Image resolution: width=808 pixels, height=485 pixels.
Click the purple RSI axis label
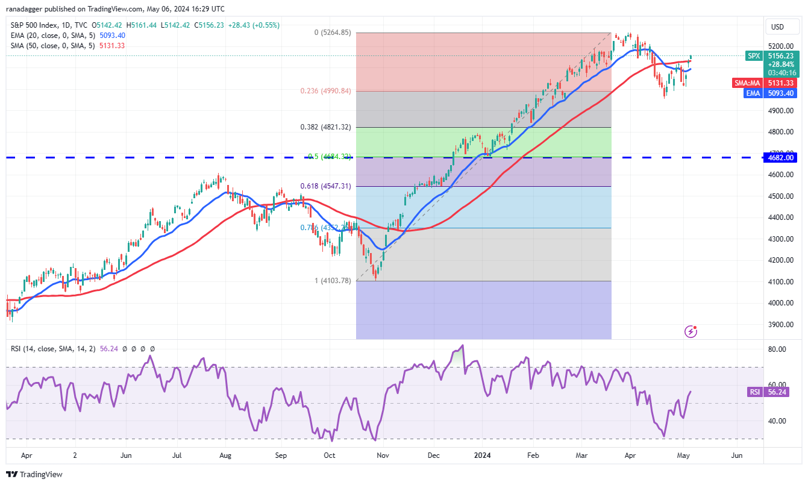[755, 392]
